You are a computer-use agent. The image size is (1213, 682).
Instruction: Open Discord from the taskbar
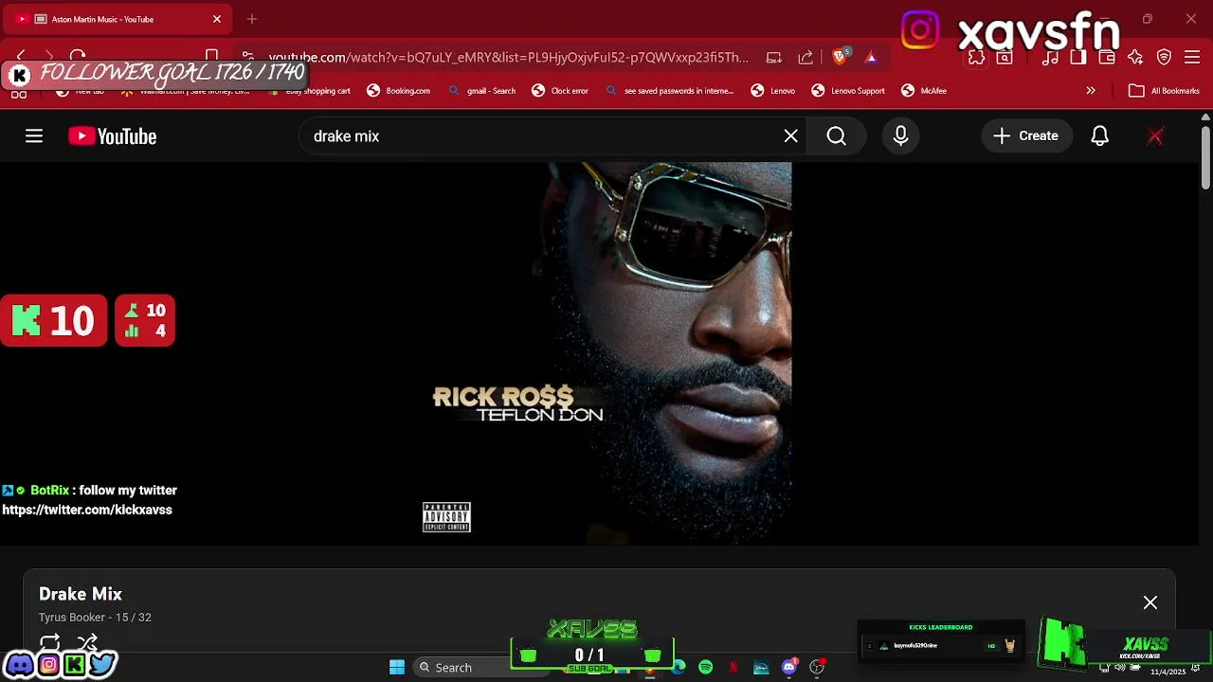(788, 667)
